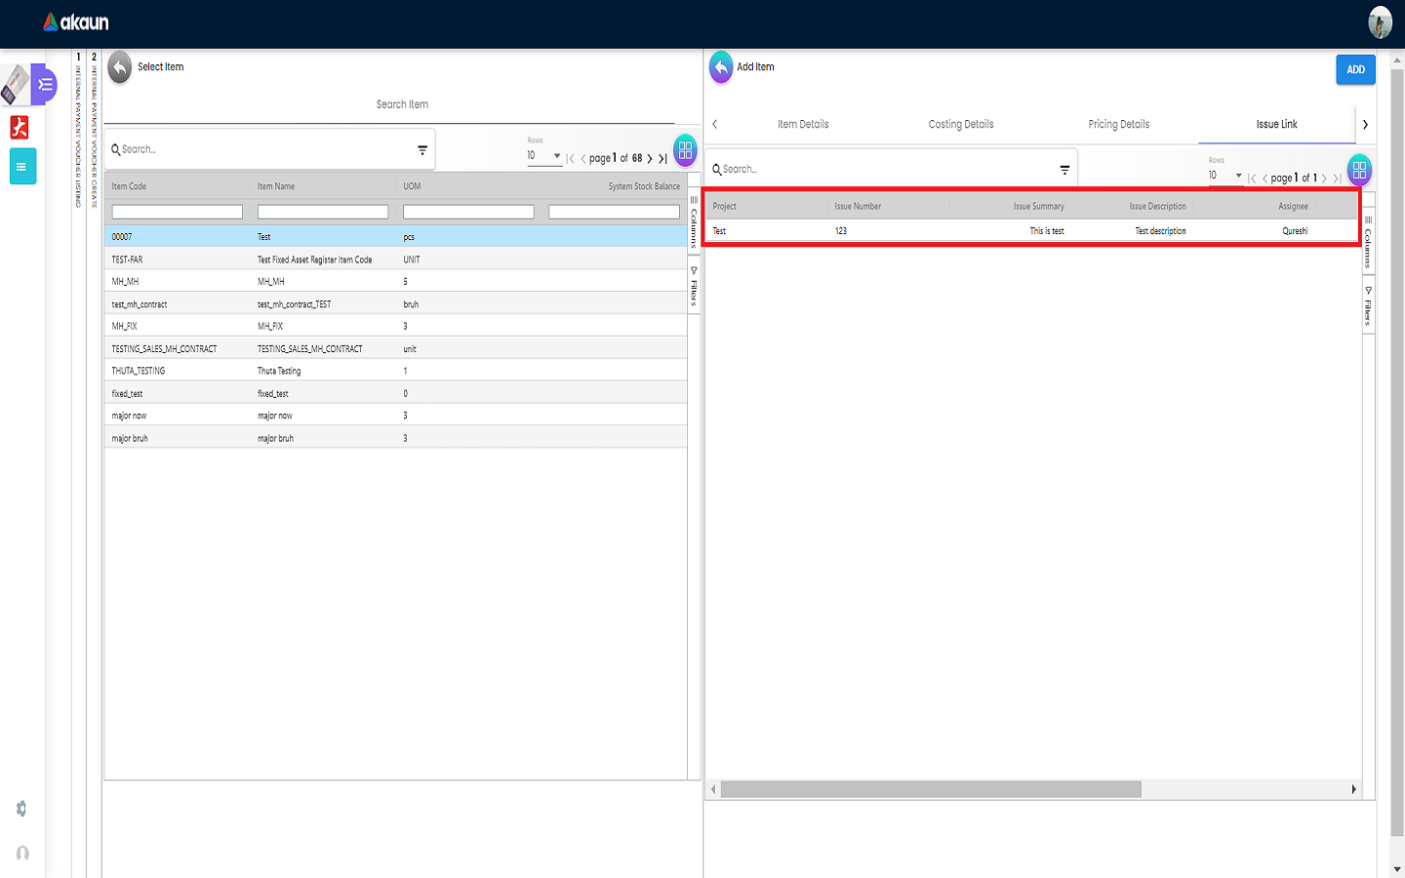1405x878 pixels.
Task: Expand the Columns side panel for item list
Action: (x=694, y=222)
